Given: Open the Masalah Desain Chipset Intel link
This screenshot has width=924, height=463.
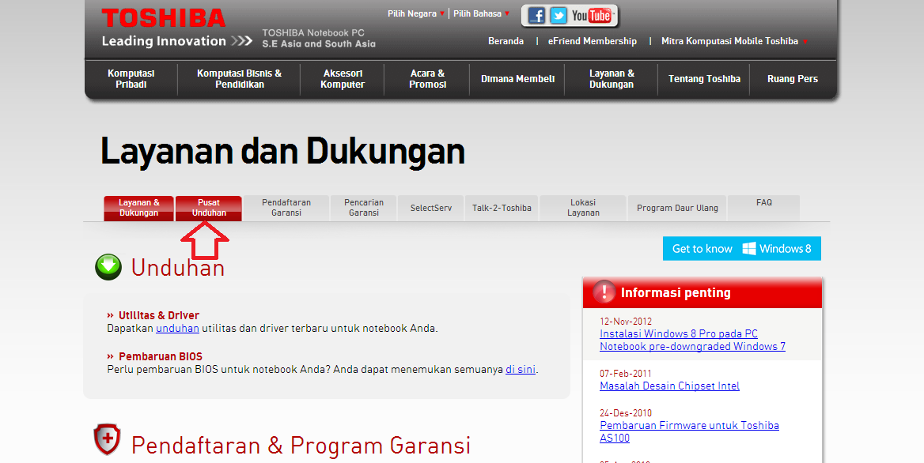Looking at the screenshot, I should pos(669,386).
